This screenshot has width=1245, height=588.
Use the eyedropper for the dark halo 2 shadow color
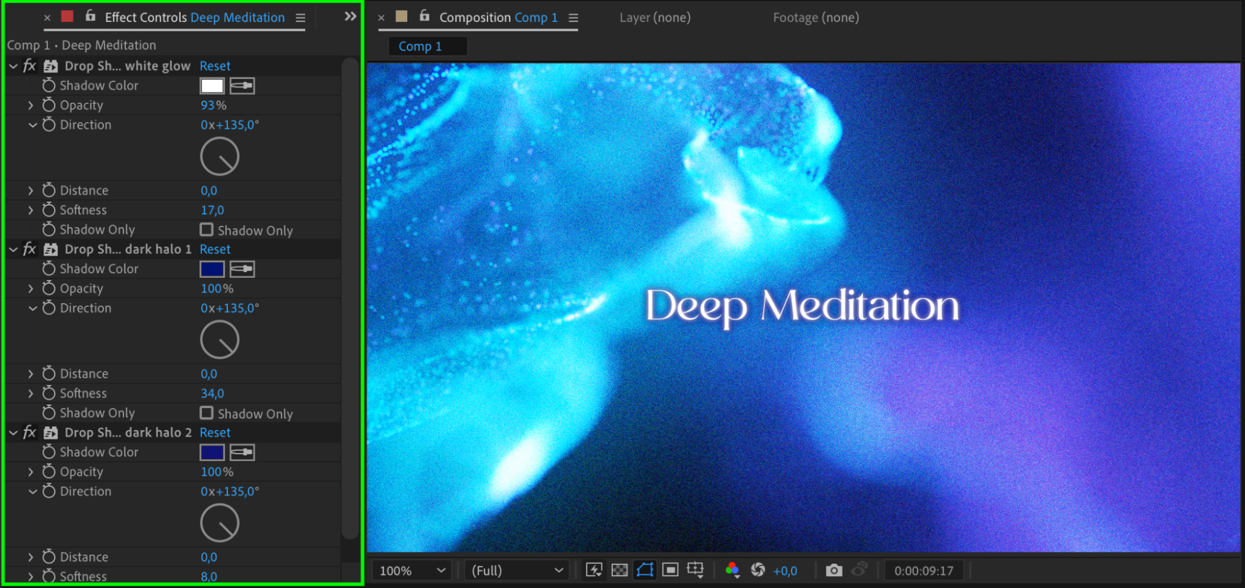(x=242, y=452)
